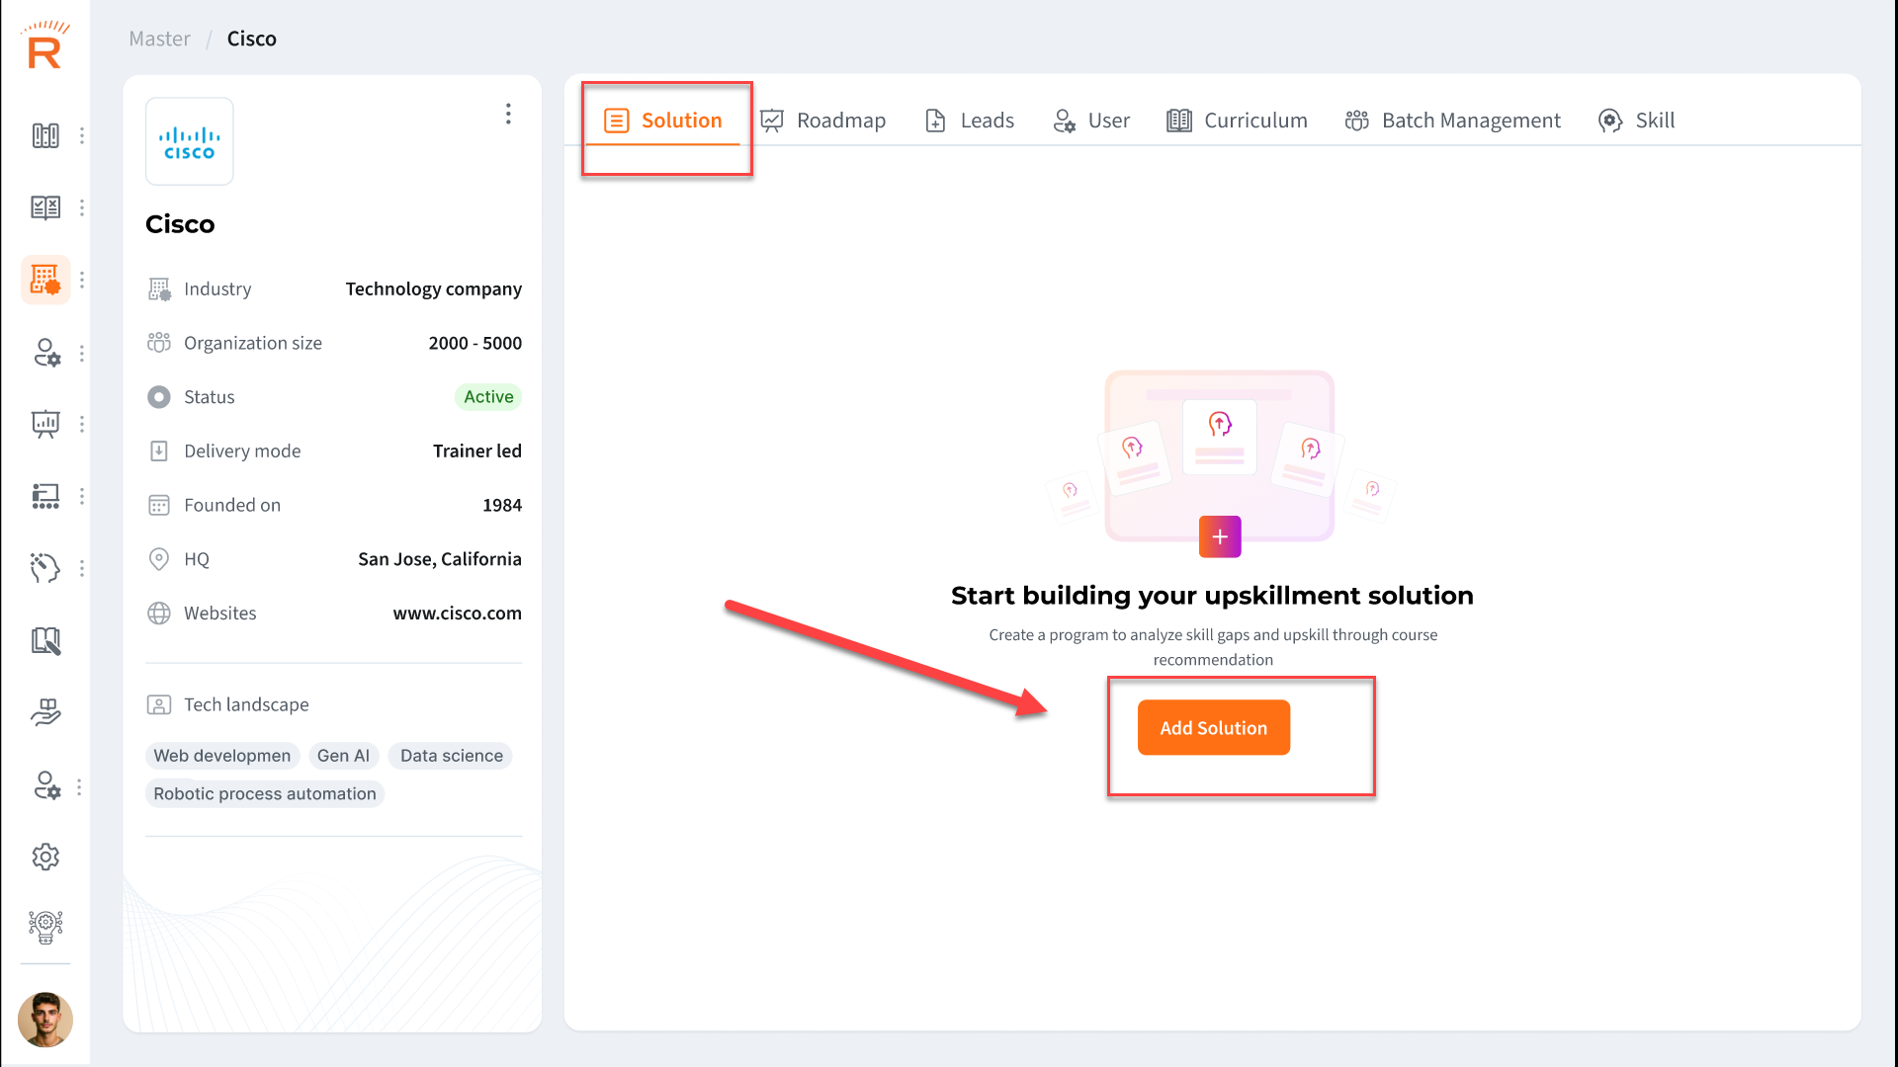Click the pink plus icon in illustration
The height and width of the screenshot is (1067, 1898).
tap(1220, 536)
